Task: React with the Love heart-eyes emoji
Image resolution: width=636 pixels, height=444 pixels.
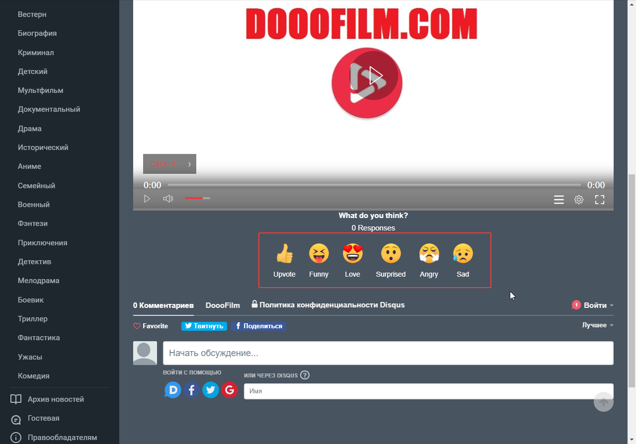Action: (x=352, y=254)
